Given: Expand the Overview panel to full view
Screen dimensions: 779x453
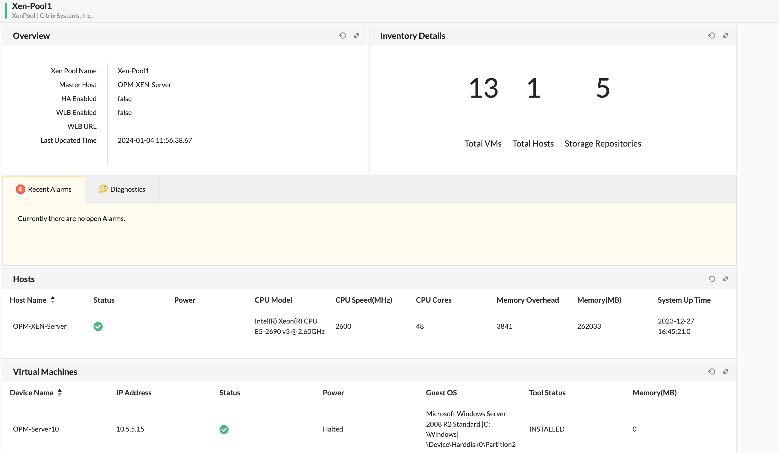Looking at the screenshot, I should (356, 36).
